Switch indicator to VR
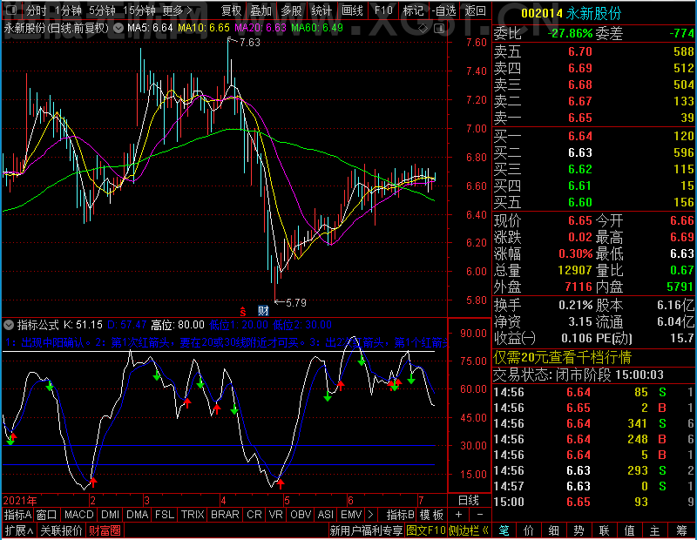The width and height of the screenshot is (697, 540). coord(276,515)
